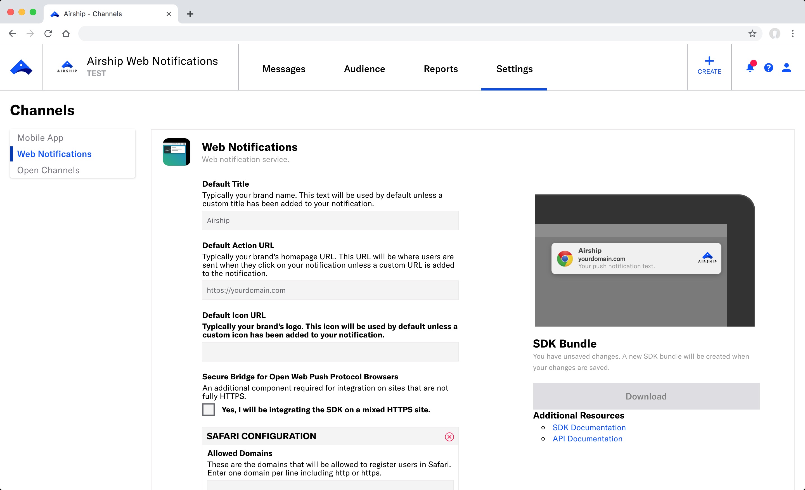Open Chrome three-dot browser menu
The height and width of the screenshot is (490, 805).
point(793,34)
